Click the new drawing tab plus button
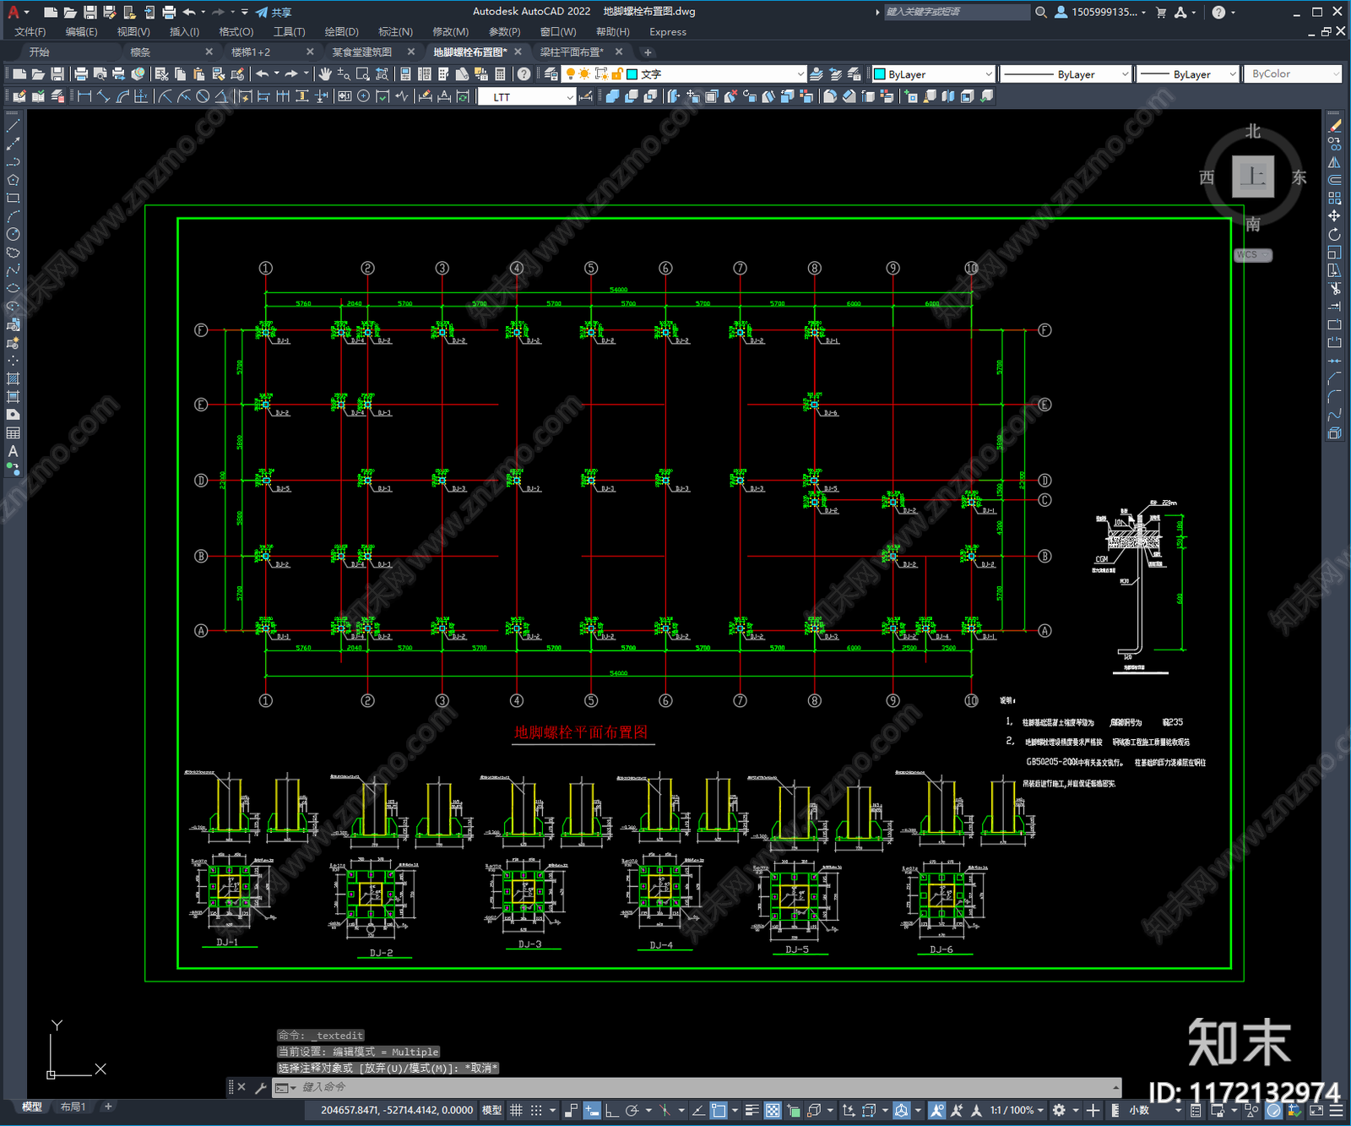 click(x=648, y=52)
